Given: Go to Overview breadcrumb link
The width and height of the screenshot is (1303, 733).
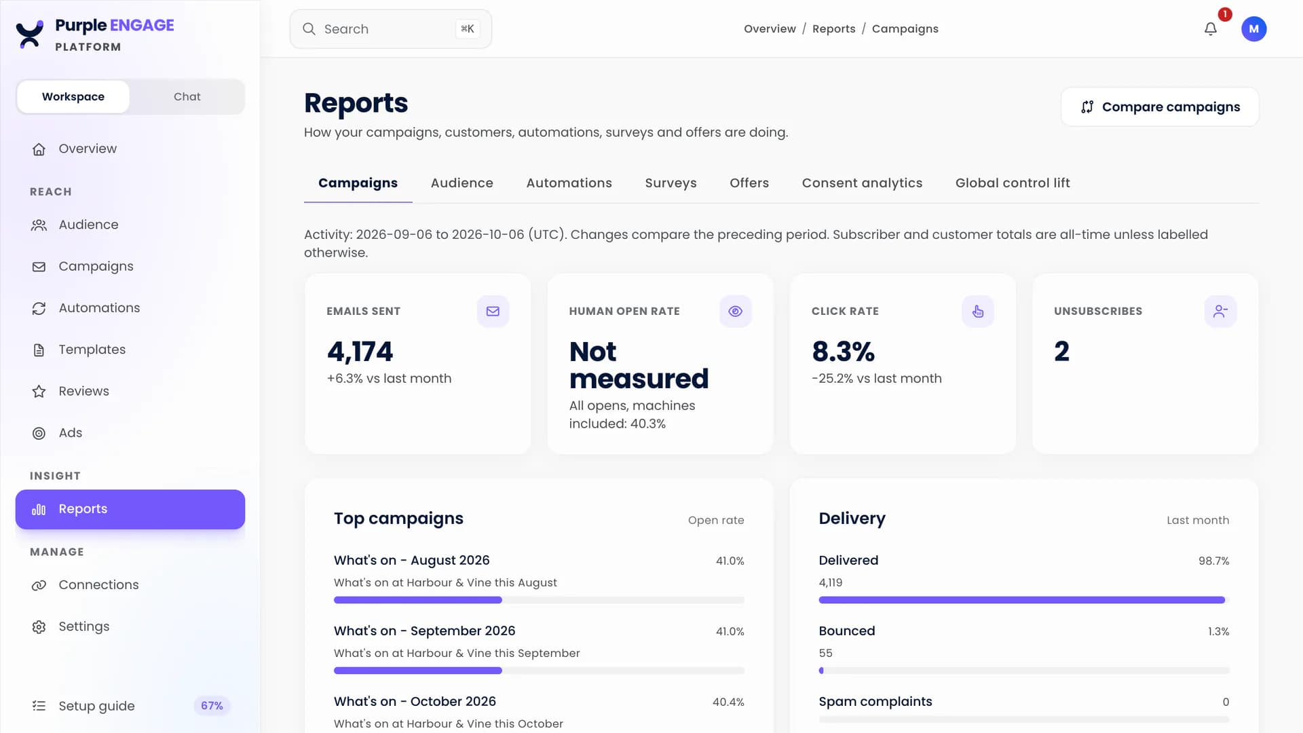Looking at the screenshot, I should click(770, 29).
